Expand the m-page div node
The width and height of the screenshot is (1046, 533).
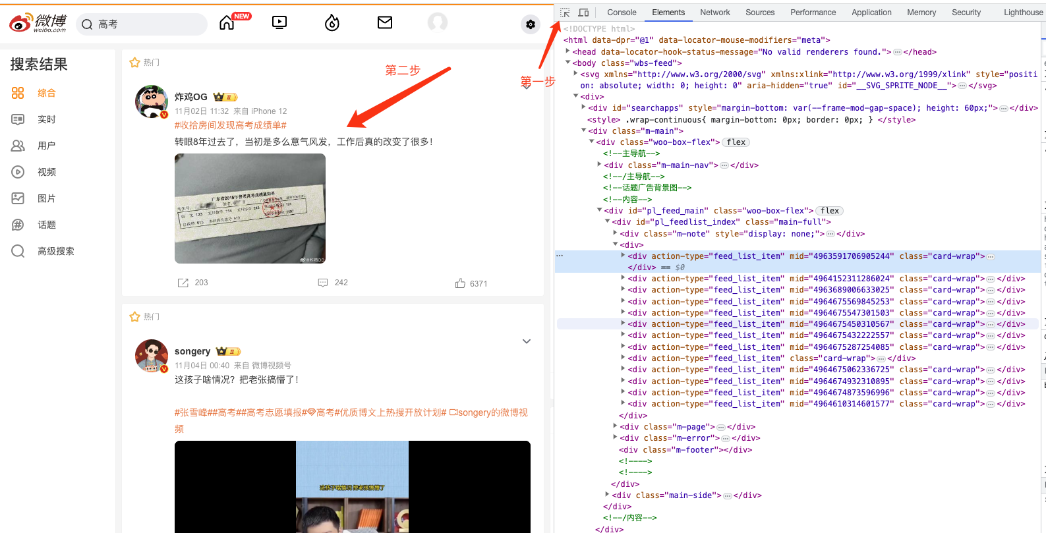click(x=615, y=426)
